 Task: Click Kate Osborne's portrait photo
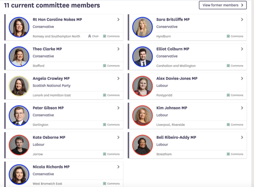(19, 145)
